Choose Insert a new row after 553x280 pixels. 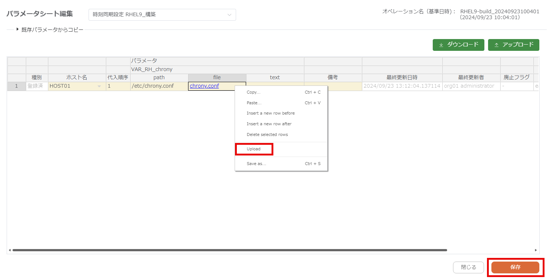coord(269,124)
